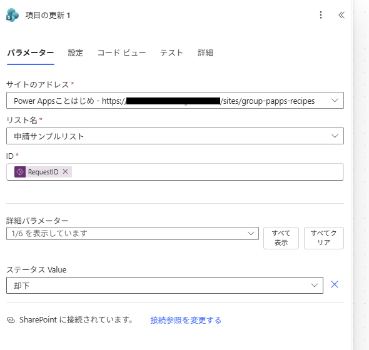Click the purple RequestID token icon
The image size is (369, 350).
pos(20,172)
